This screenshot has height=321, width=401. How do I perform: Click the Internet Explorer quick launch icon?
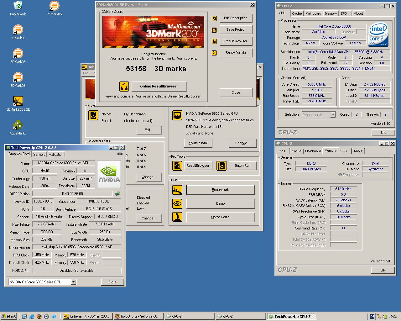click(x=32, y=316)
